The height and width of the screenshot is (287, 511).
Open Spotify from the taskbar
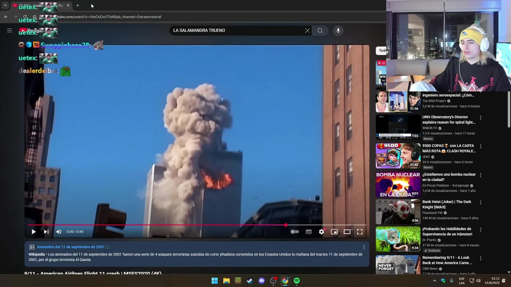297,281
